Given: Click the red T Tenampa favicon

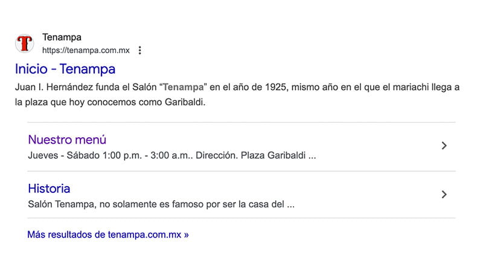Looking at the screenshot, I should 25,44.
